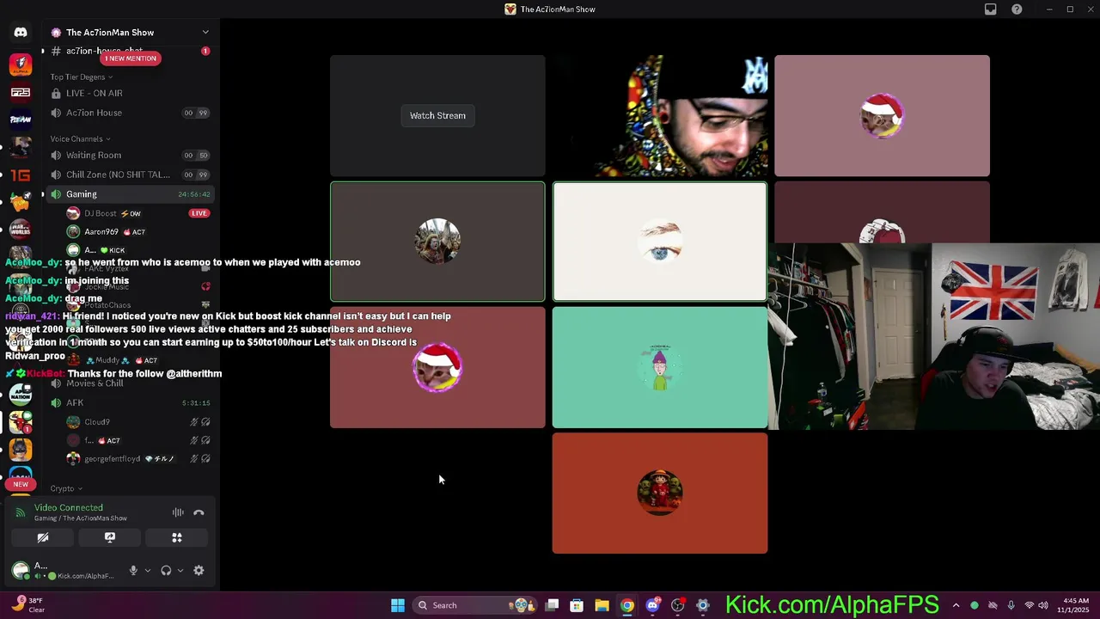Click the Watch Stream button
Screen dimensions: 1100x619
point(437,115)
